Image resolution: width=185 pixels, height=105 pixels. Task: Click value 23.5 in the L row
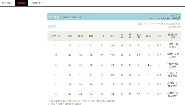[112, 45]
